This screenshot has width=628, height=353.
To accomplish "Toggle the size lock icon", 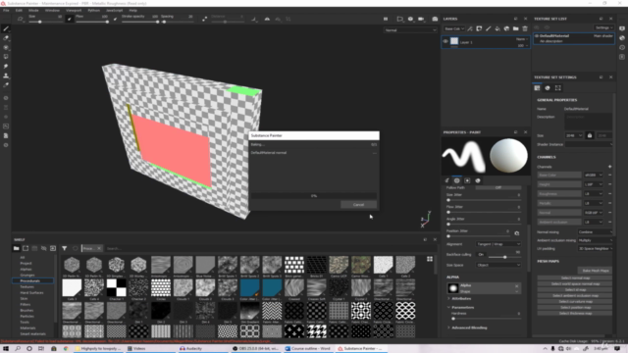I will pyautogui.click(x=590, y=135).
